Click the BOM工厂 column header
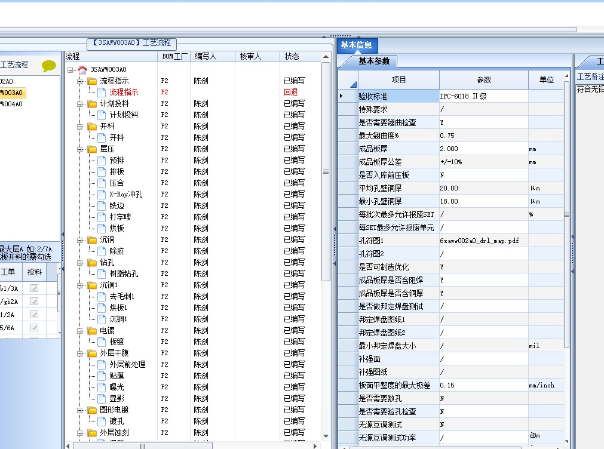The width and height of the screenshot is (604, 449). pos(174,57)
